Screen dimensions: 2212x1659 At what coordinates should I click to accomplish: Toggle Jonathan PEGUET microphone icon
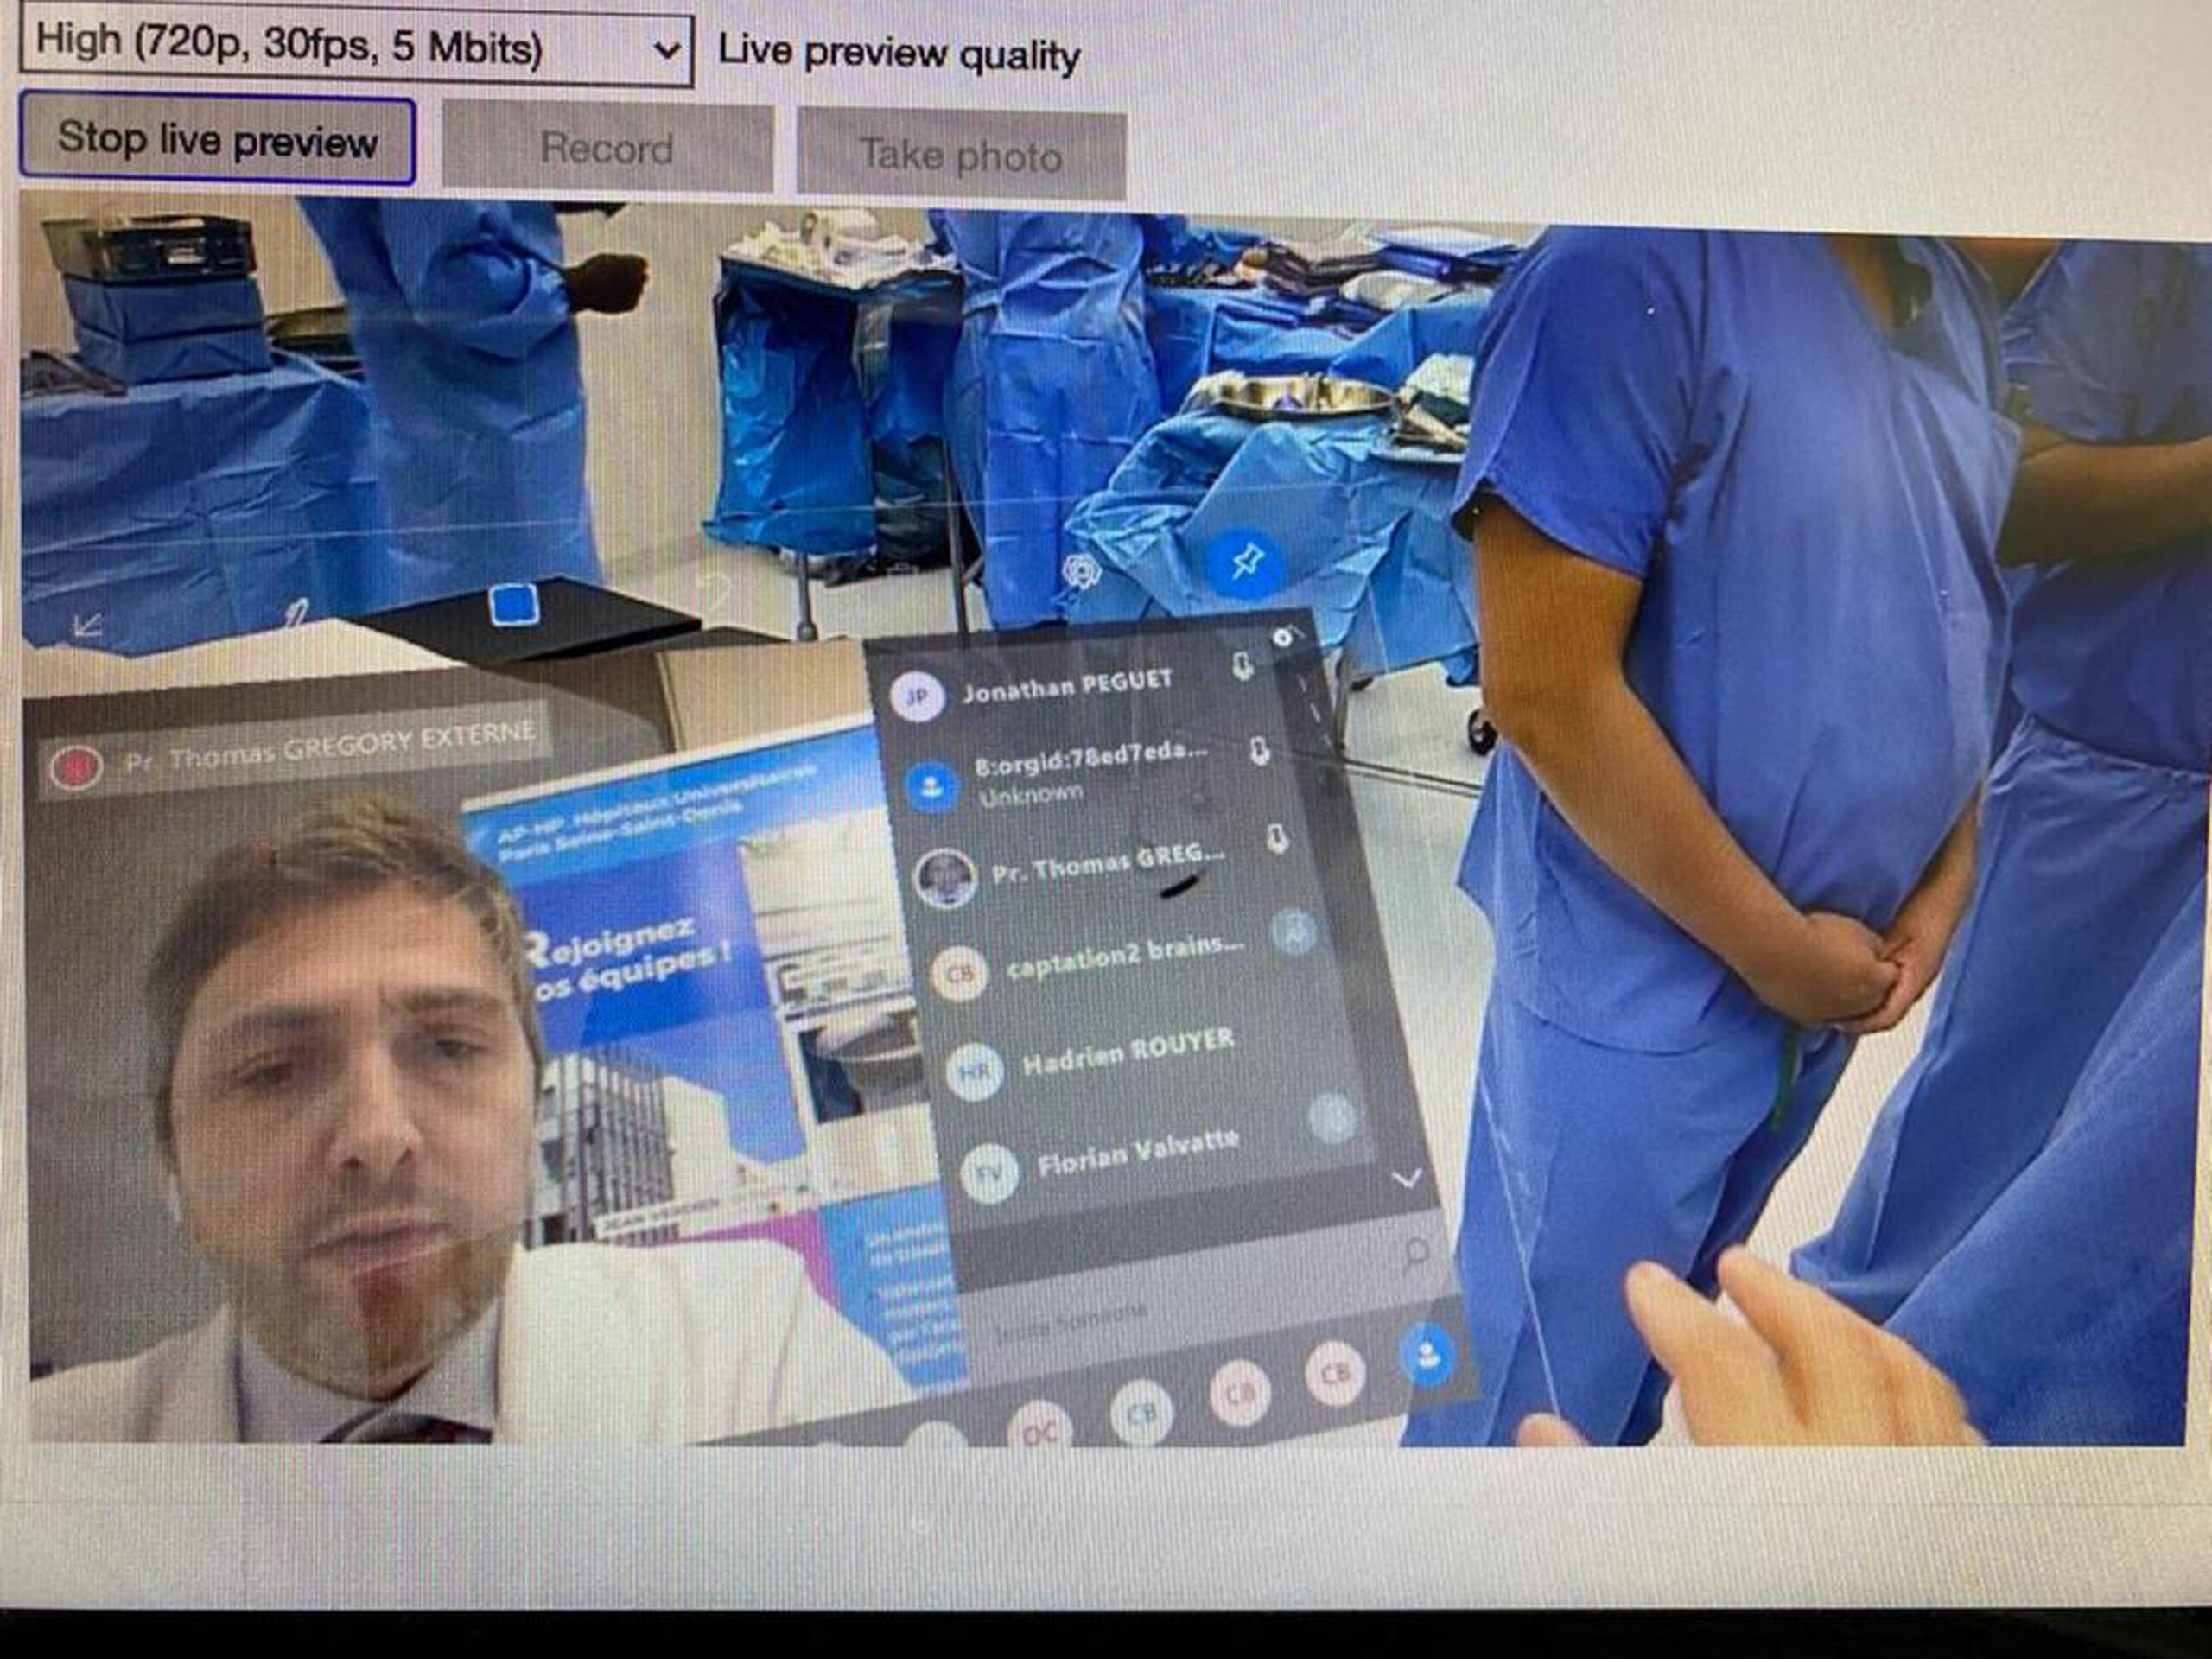click(x=1242, y=666)
